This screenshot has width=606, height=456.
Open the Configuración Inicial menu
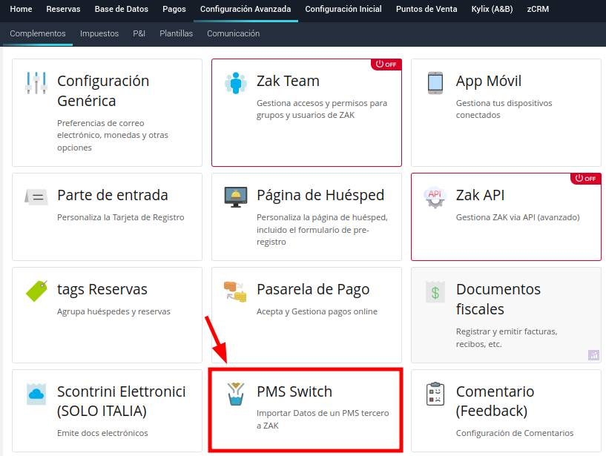click(343, 9)
